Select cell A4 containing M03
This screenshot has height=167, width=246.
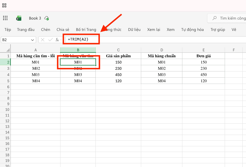[x=36, y=75]
